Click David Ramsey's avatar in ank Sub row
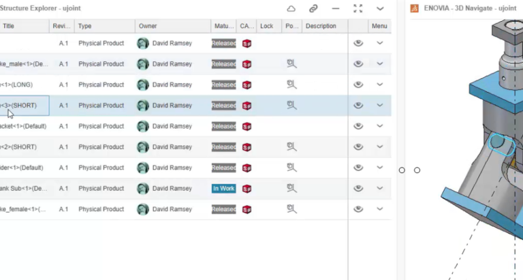The width and height of the screenshot is (523, 280). [143, 189]
